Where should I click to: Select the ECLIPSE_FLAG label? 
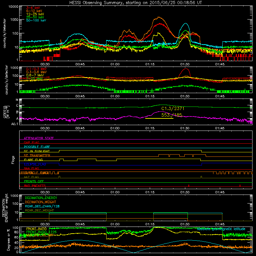pyautogui.click(x=35, y=164)
